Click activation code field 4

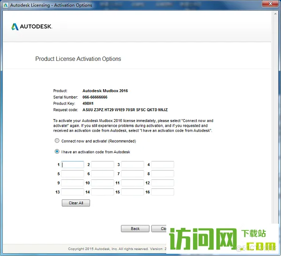coord(163,164)
